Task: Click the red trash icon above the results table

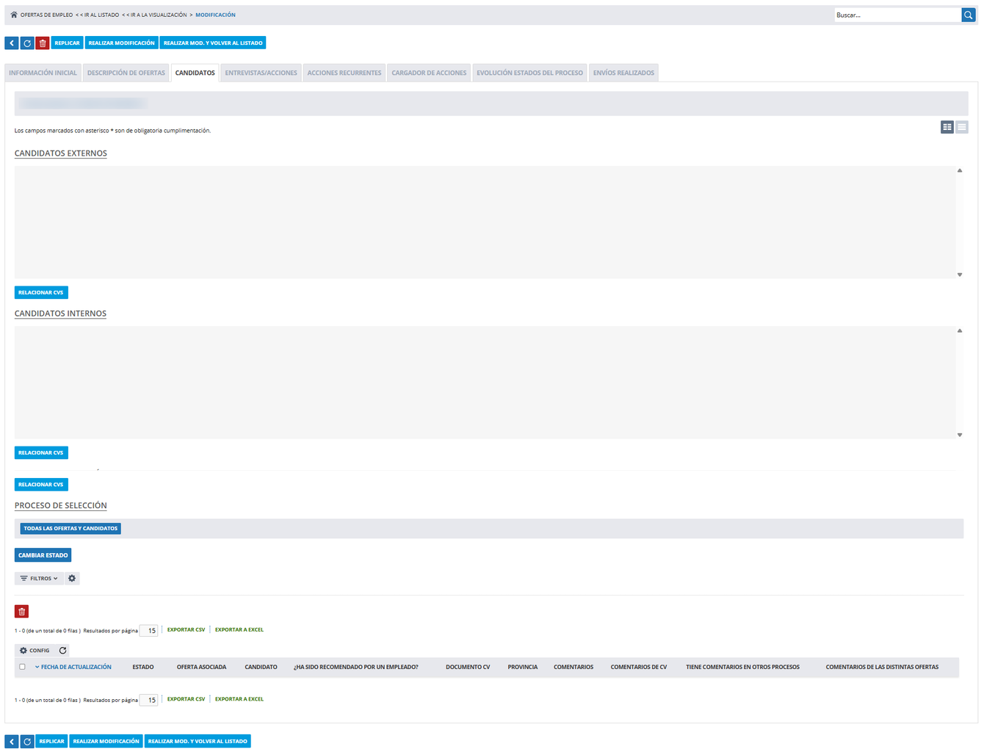Action: [x=22, y=612]
